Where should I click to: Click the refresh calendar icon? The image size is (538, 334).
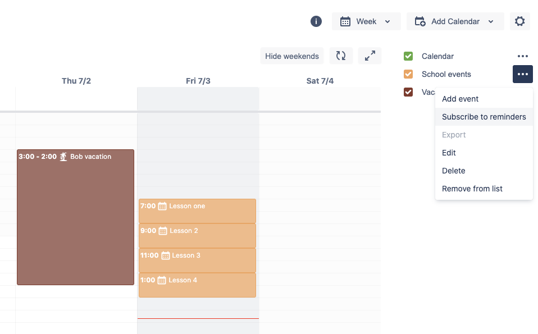coord(341,56)
